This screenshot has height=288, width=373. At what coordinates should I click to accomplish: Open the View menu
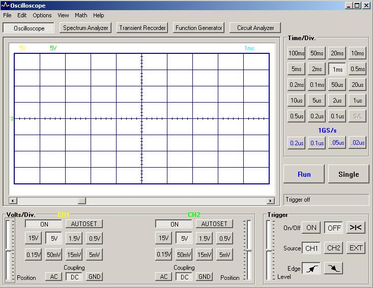(x=63, y=15)
